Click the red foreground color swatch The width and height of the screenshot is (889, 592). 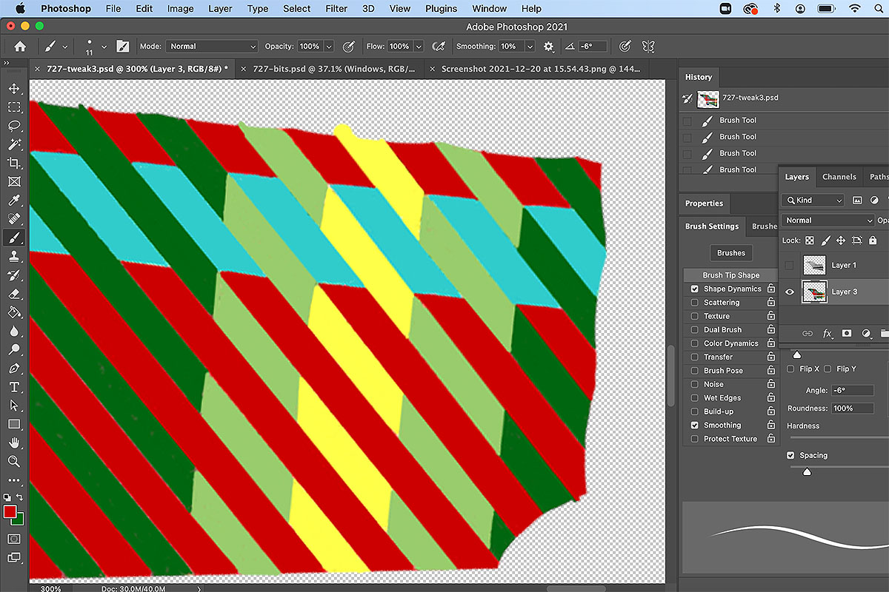tap(10, 512)
